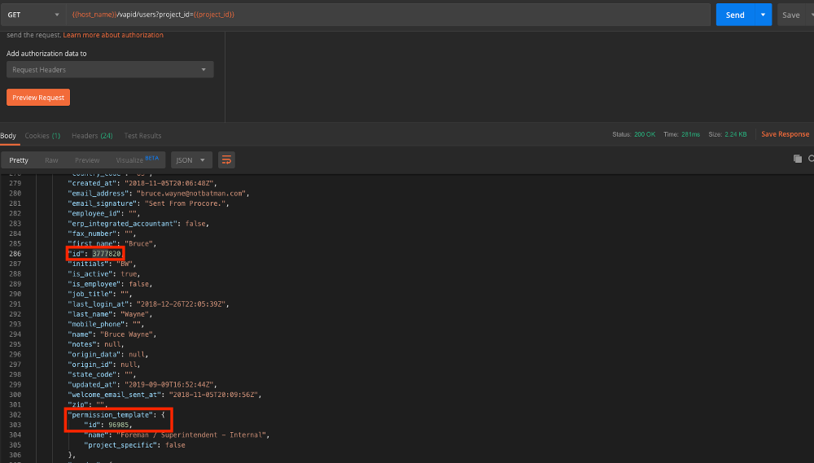Open the Test Results tab
814x463 pixels.
click(x=142, y=135)
